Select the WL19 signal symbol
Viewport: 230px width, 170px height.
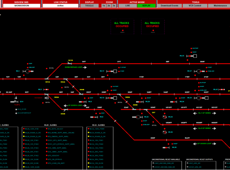pos(112,98)
